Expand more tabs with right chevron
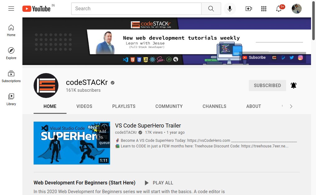This screenshot has height=195, width=316. pyautogui.click(x=291, y=106)
